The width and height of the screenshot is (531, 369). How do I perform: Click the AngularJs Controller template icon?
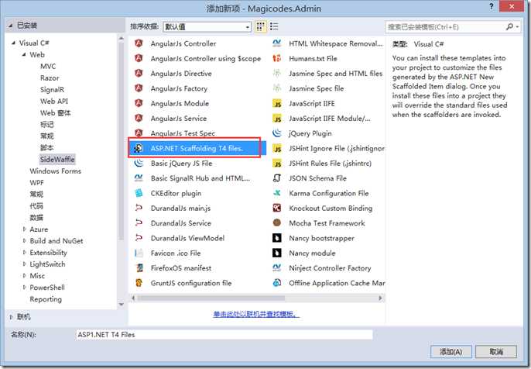139,43
